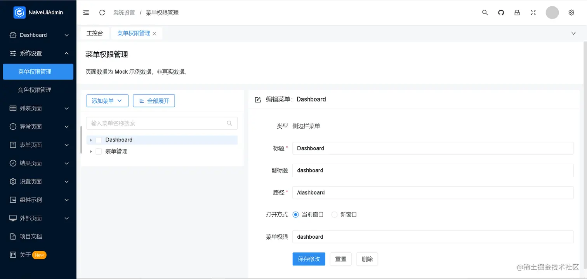Expand the Dashboard tree node arrow
This screenshot has height=279, width=587.
[91, 140]
